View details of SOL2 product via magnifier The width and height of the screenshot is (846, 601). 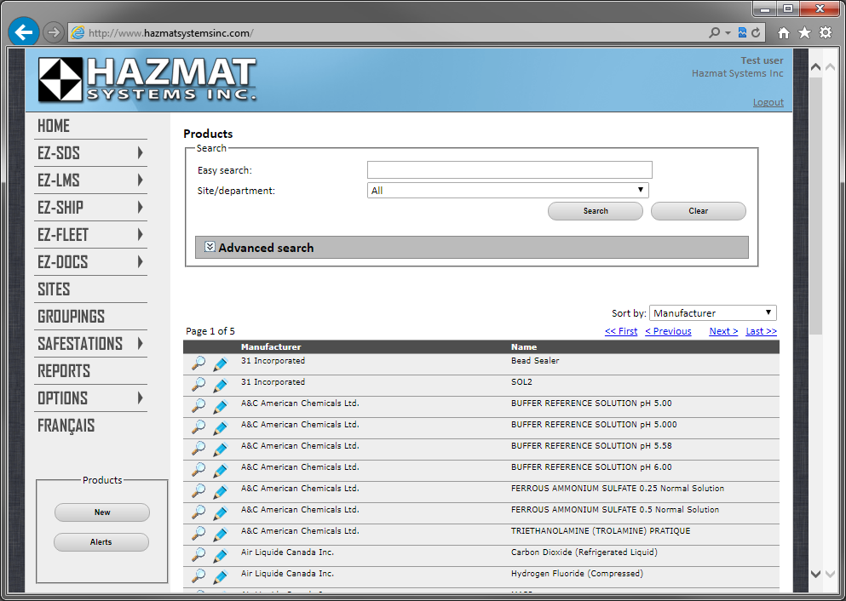click(198, 385)
